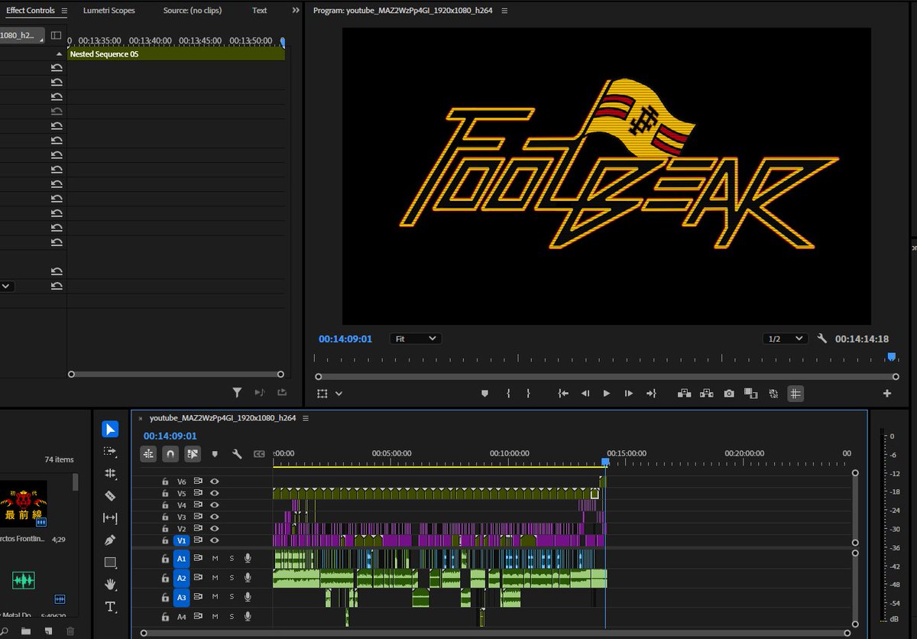Viewport: 917px width, 639px height.
Task: Click the timeline playhead at 00:14:09:01
Action: [605, 462]
